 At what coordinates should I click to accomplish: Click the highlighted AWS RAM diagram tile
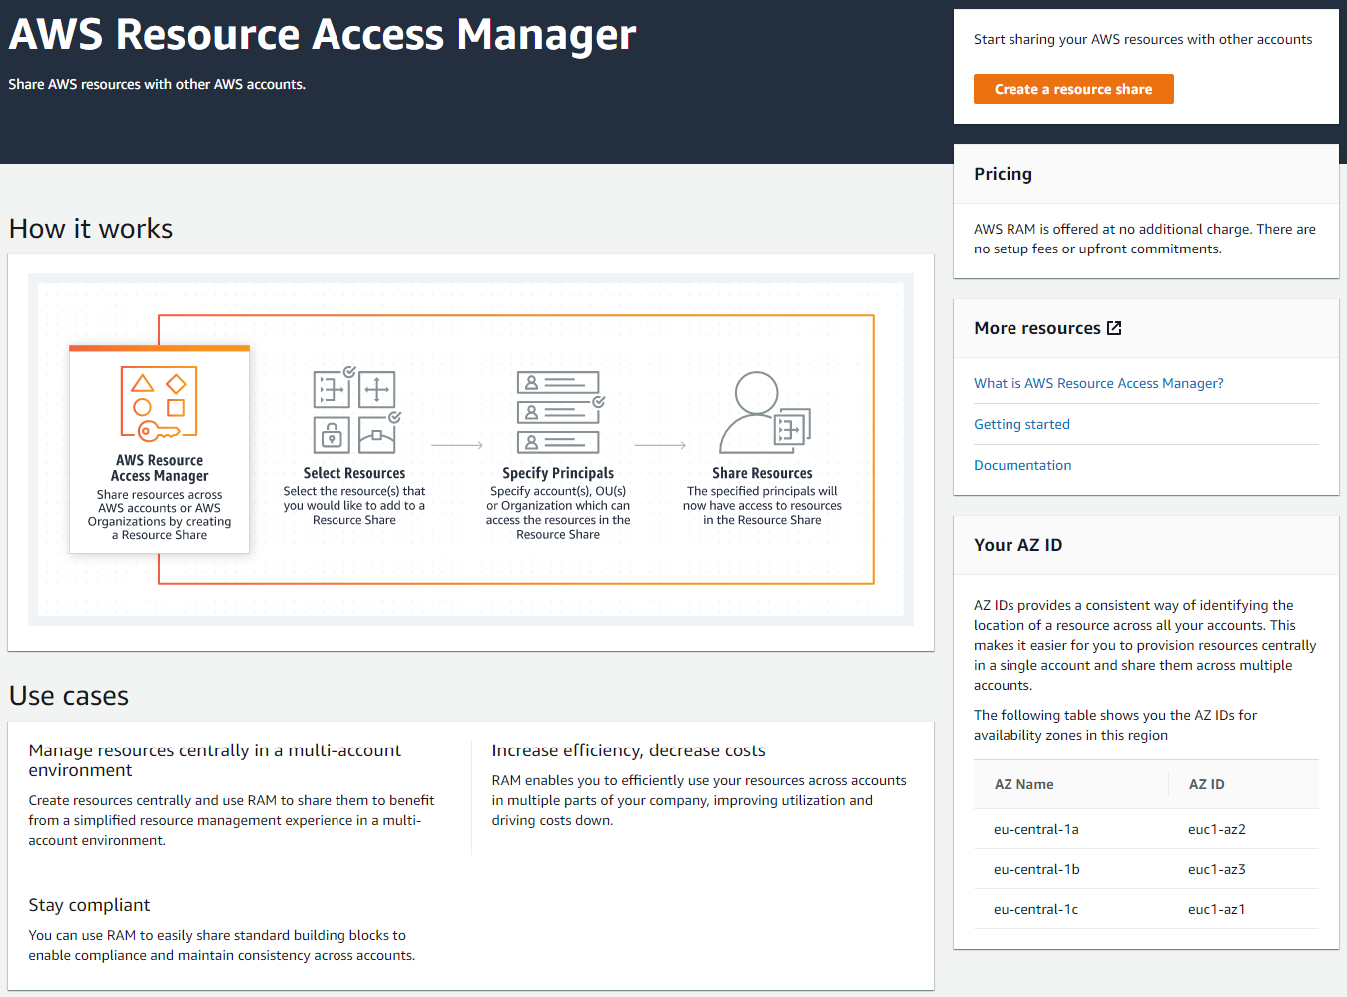pos(159,449)
